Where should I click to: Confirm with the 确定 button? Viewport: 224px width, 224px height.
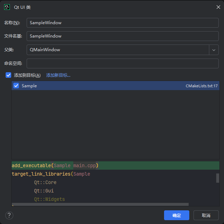pos(176,215)
